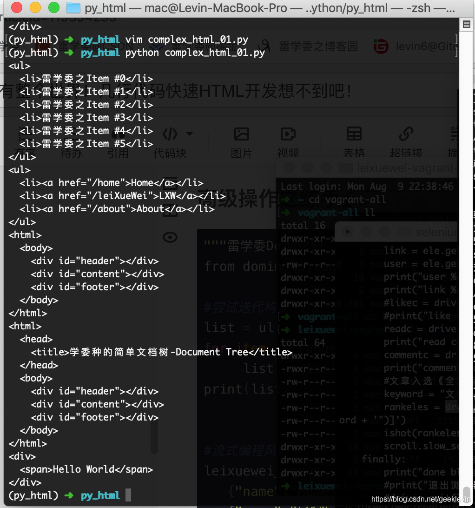Click the leixuewei-vagrant background window title
475x508 pixels.
(407, 168)
